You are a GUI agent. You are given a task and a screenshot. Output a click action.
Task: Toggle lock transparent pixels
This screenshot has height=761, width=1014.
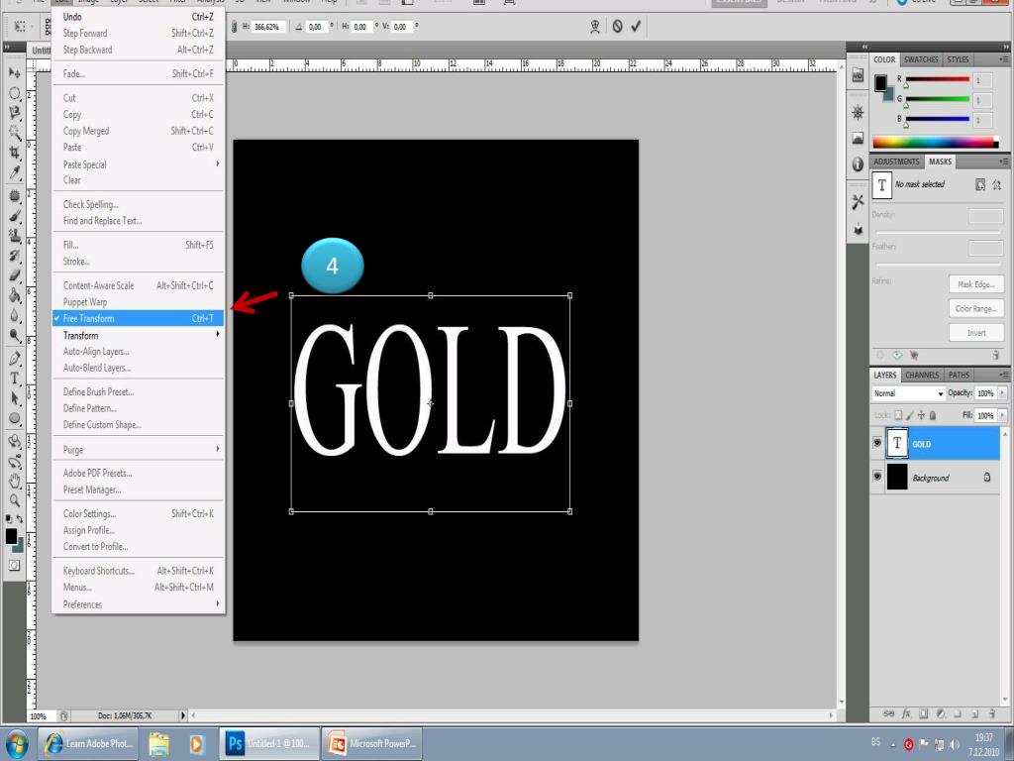[x=898, y=415]
